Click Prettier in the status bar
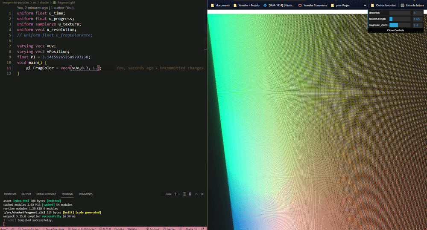Viewport: 427px width, 230px height. 169,229
